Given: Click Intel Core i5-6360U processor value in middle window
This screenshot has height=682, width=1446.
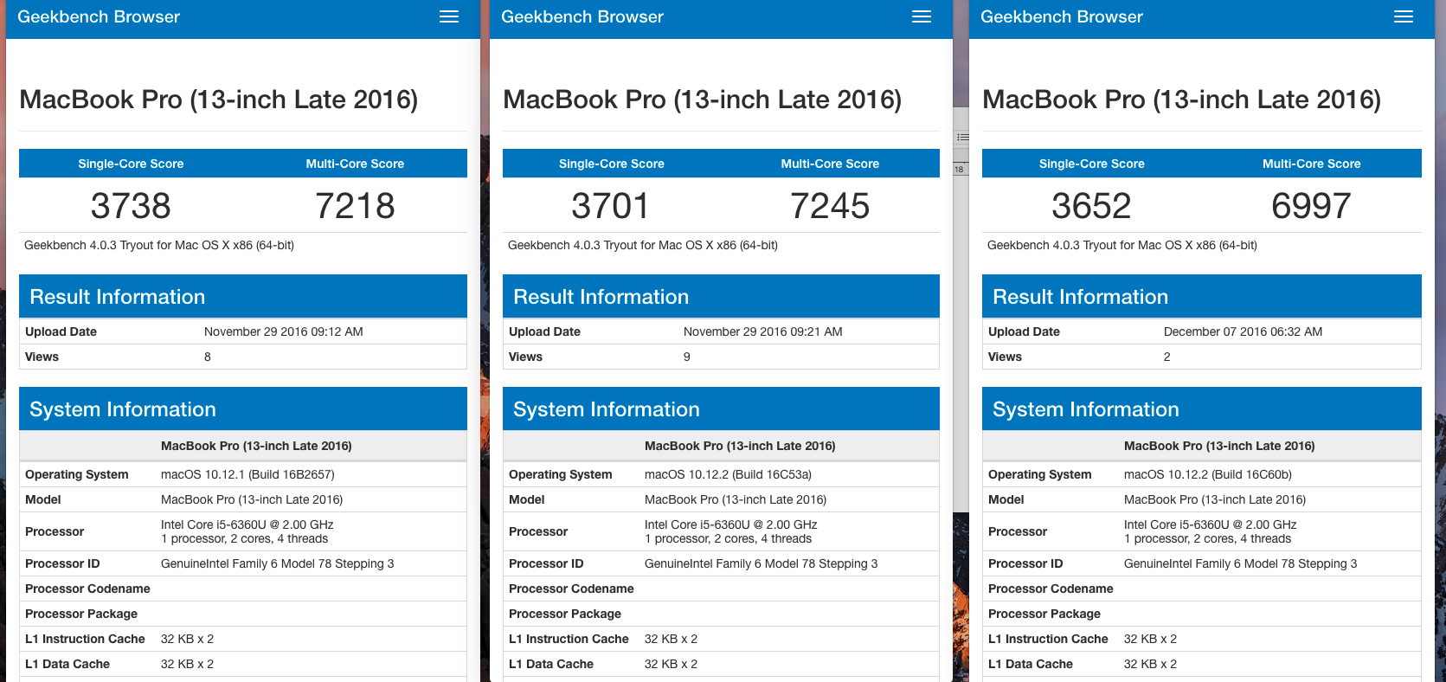Looking at the screenshot, I should click(731, 531).
